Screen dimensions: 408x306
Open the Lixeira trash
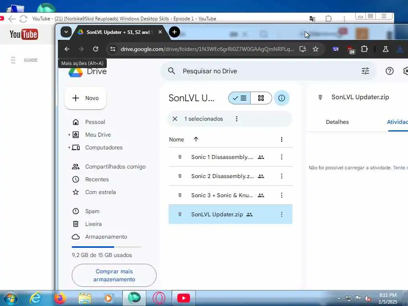pos(93,224)
